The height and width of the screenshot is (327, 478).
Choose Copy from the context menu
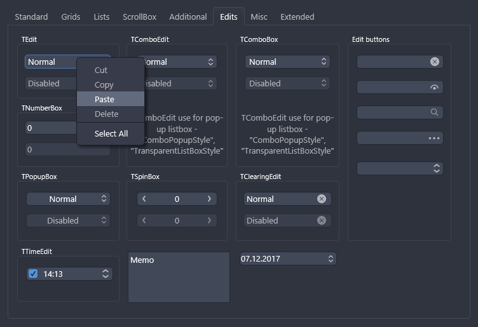[x=111, y=84]
